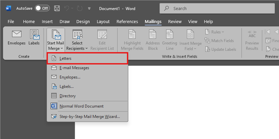
Task: Click the Labels icon in Create group
Action: point(34,34)
